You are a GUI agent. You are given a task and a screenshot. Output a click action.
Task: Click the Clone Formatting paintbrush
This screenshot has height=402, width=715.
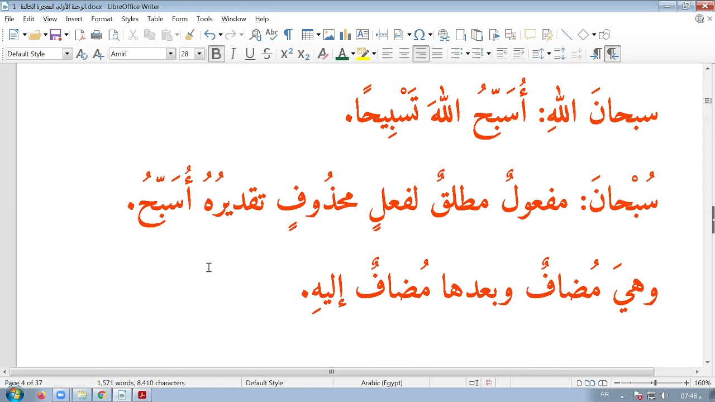189,35
